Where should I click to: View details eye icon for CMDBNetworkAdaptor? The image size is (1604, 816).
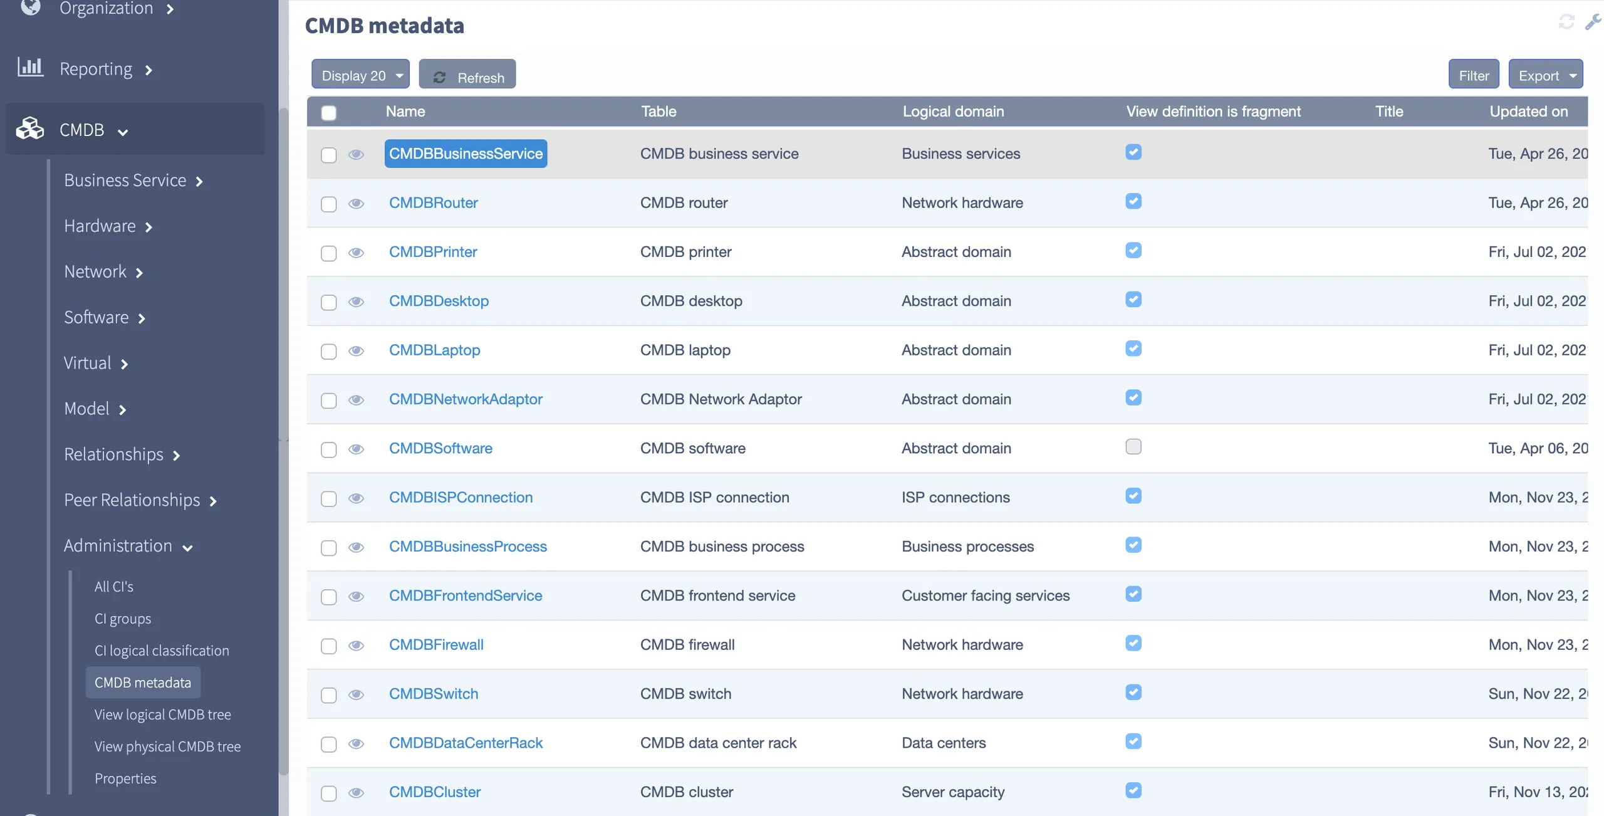pos(356,400)
